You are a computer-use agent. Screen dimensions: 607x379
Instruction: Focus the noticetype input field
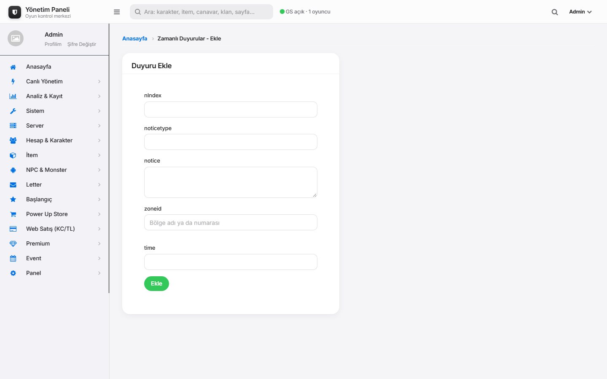point(231,142)
